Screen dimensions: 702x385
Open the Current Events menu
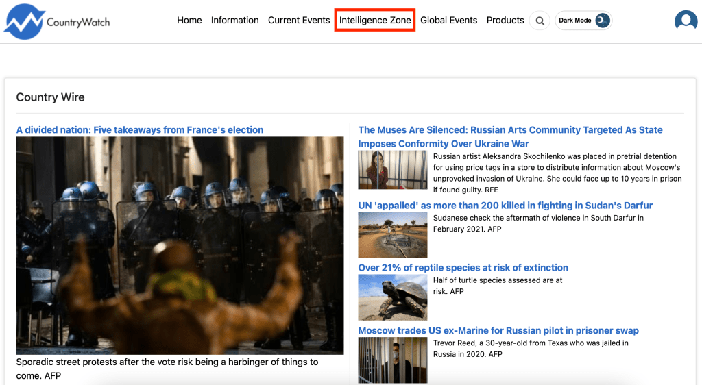pos(299,20)
